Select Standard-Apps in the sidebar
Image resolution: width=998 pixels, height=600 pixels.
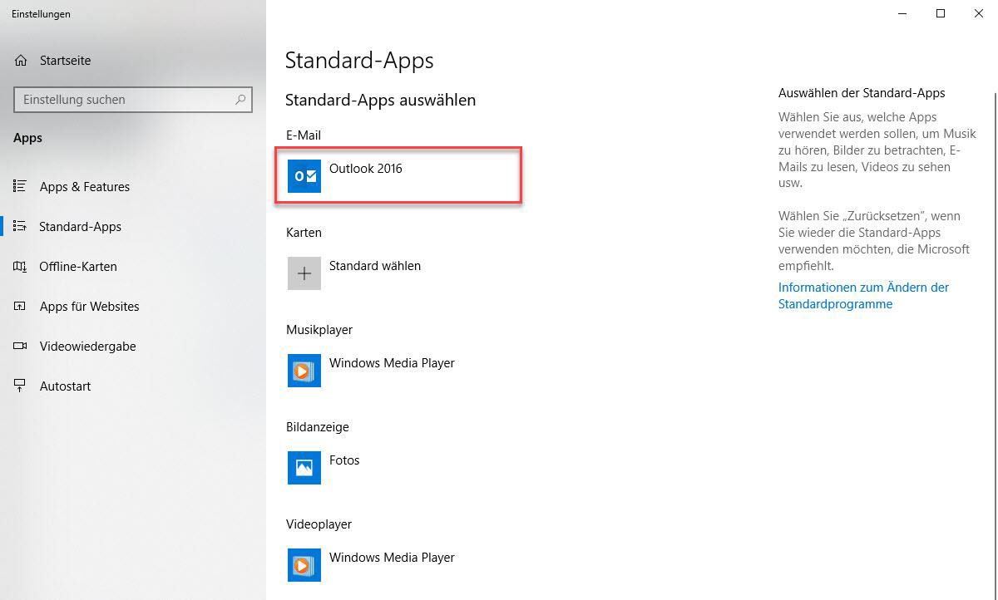(80, 227)
